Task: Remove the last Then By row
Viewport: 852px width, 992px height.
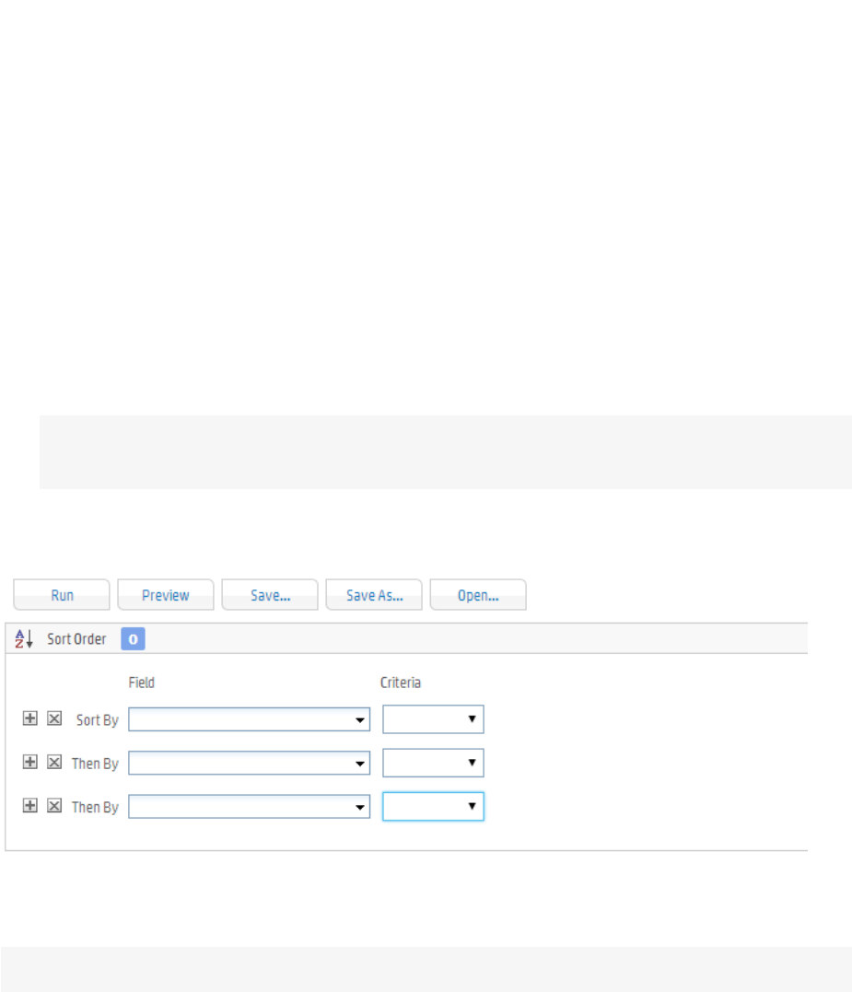Action: tap(54, 806)
